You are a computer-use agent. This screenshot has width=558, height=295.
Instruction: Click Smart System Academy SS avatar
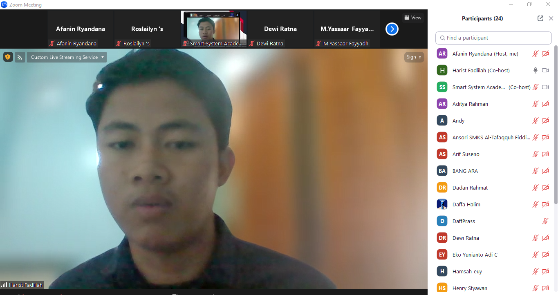coord(442,87)
